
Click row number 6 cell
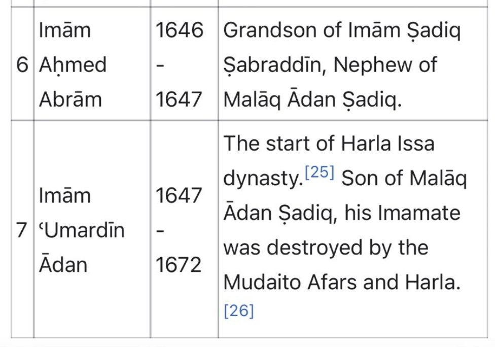coord(22,64)
